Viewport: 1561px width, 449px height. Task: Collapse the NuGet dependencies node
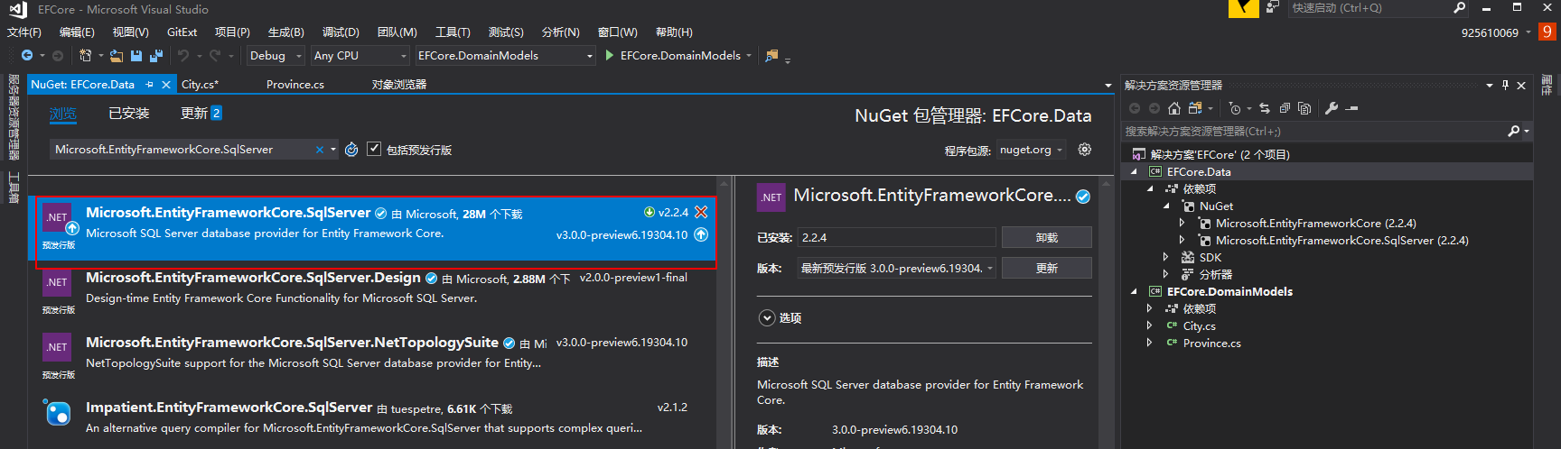click(1166, 206)
